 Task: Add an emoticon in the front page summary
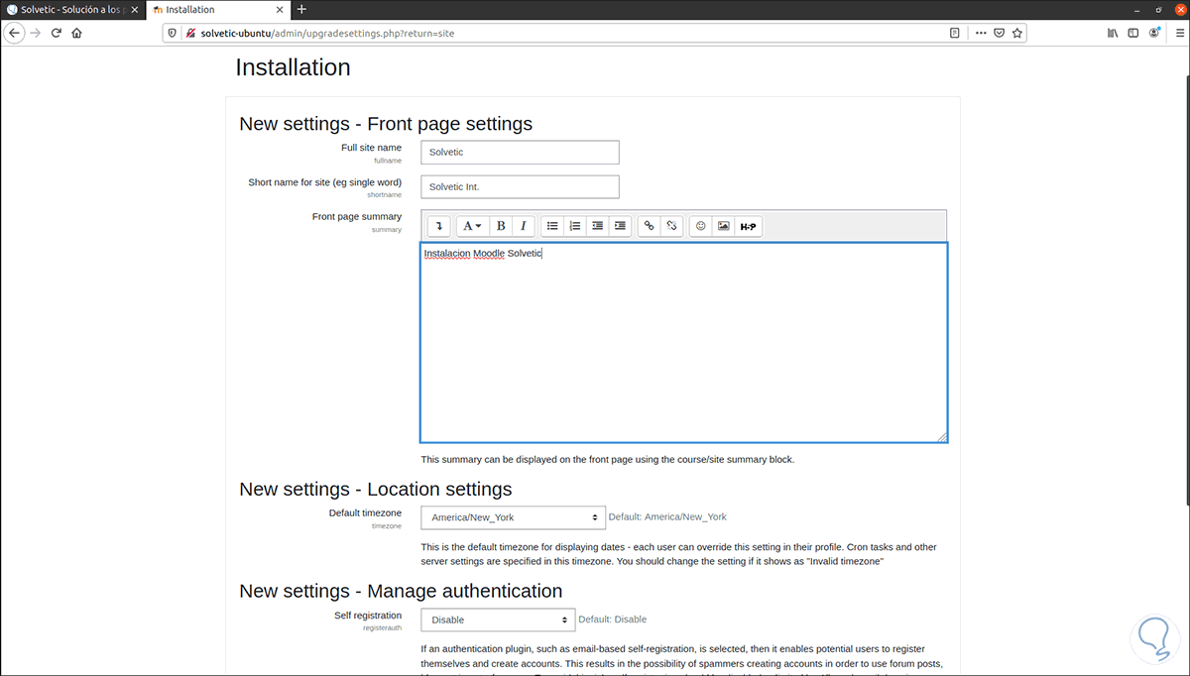[x=700, y=226]
